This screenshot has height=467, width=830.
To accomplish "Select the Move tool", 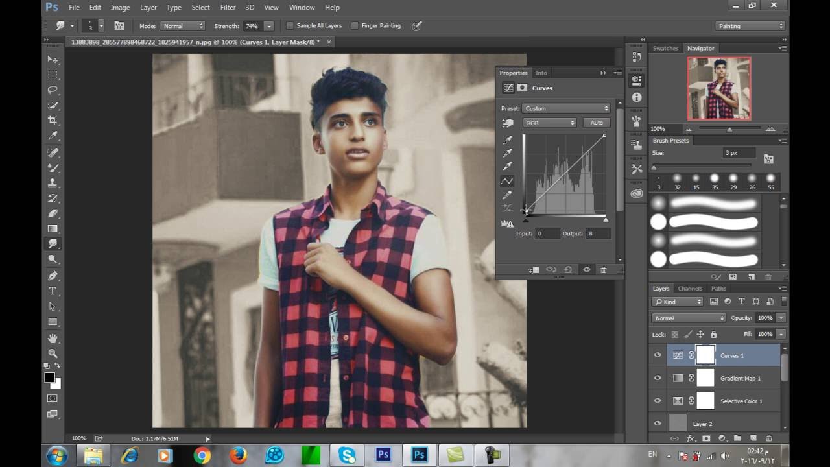I will tap(53, 59).
